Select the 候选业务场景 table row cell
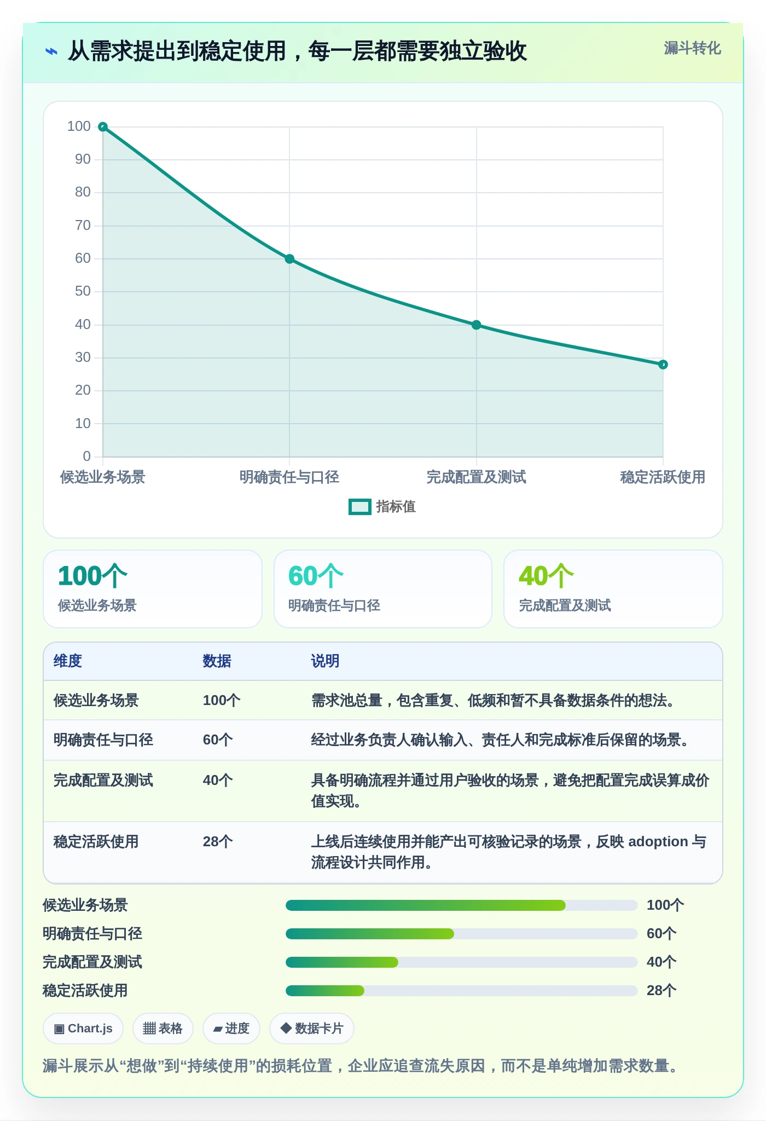The width and height of the screenshot is (766, 1121). 96,701
